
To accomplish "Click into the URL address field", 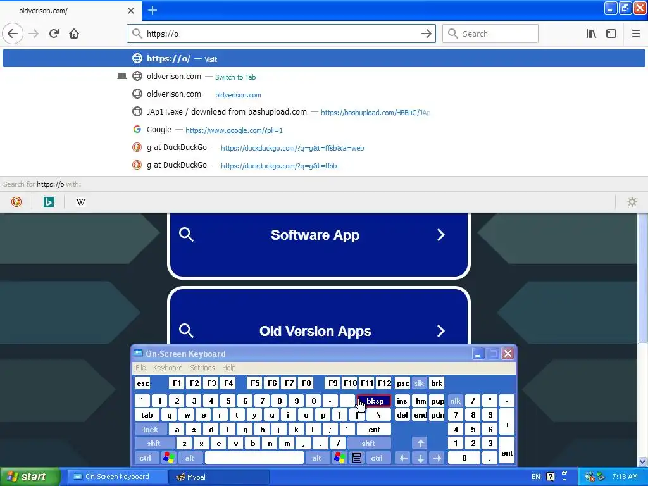I will coord(281,34).
